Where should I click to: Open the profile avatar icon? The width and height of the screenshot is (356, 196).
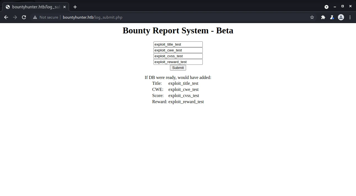click(341, 17)
